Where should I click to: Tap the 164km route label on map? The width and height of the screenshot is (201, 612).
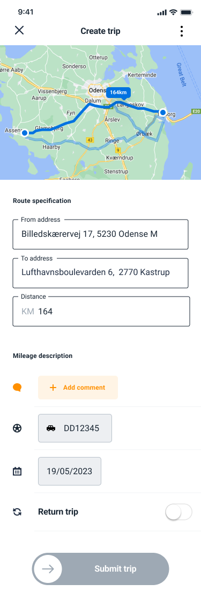118,93
